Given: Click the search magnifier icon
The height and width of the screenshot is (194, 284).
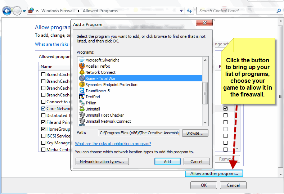Looking at the screenshot, I should tap(279, 11).
